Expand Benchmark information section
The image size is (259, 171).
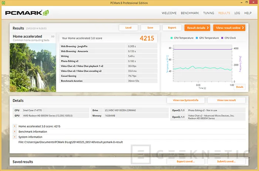point(15,132)
